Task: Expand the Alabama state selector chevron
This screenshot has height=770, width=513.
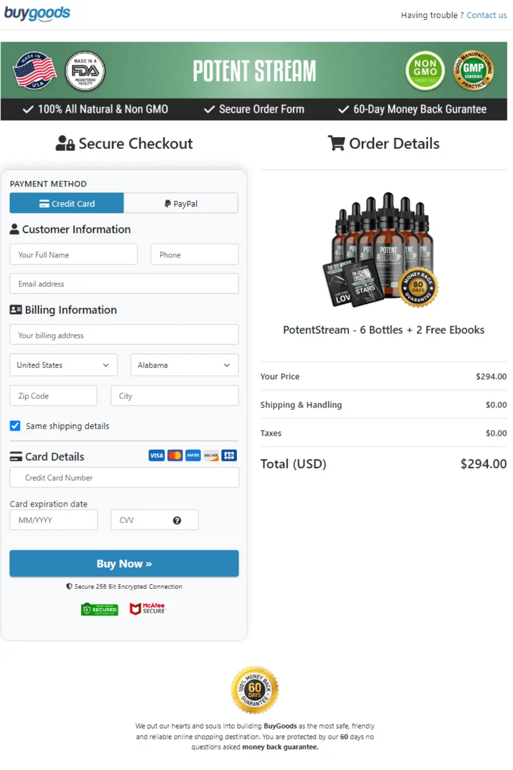Action: click(226, 365)
